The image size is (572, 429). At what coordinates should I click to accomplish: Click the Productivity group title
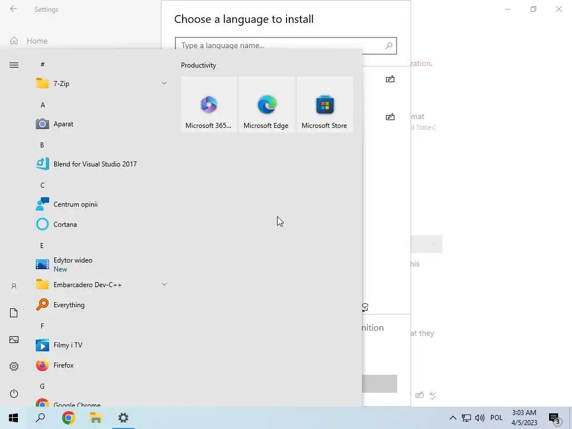click(x=198, y=65)
